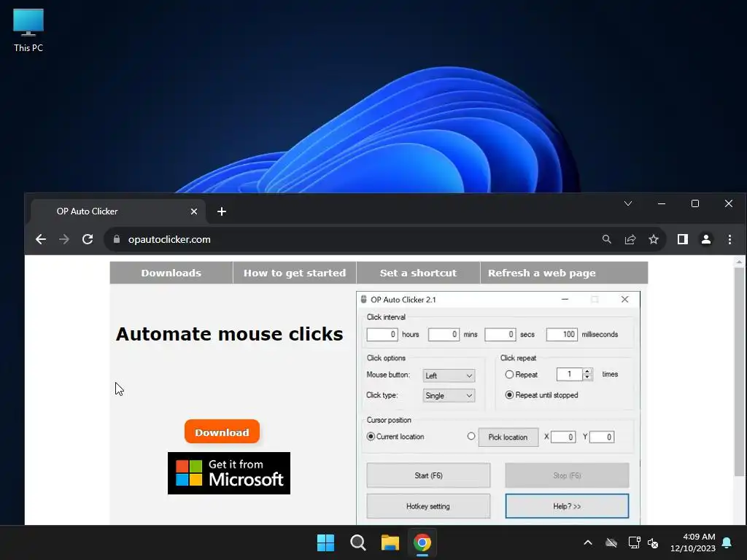Open Chrome side panel
Image resolution: width=747 pixels, height=560 pixels.
683,239
